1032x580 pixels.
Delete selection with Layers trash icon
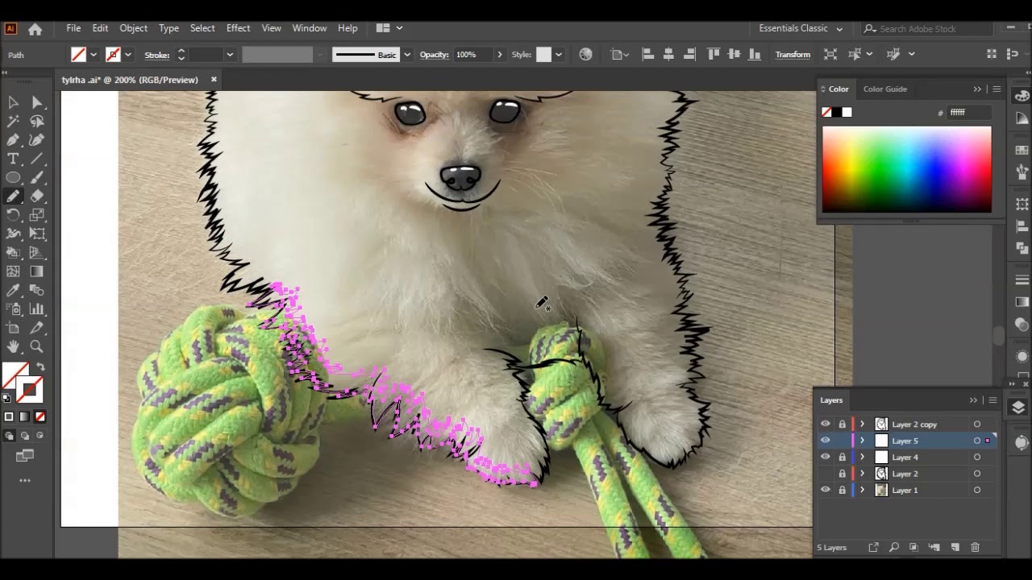tap(975, 548)
